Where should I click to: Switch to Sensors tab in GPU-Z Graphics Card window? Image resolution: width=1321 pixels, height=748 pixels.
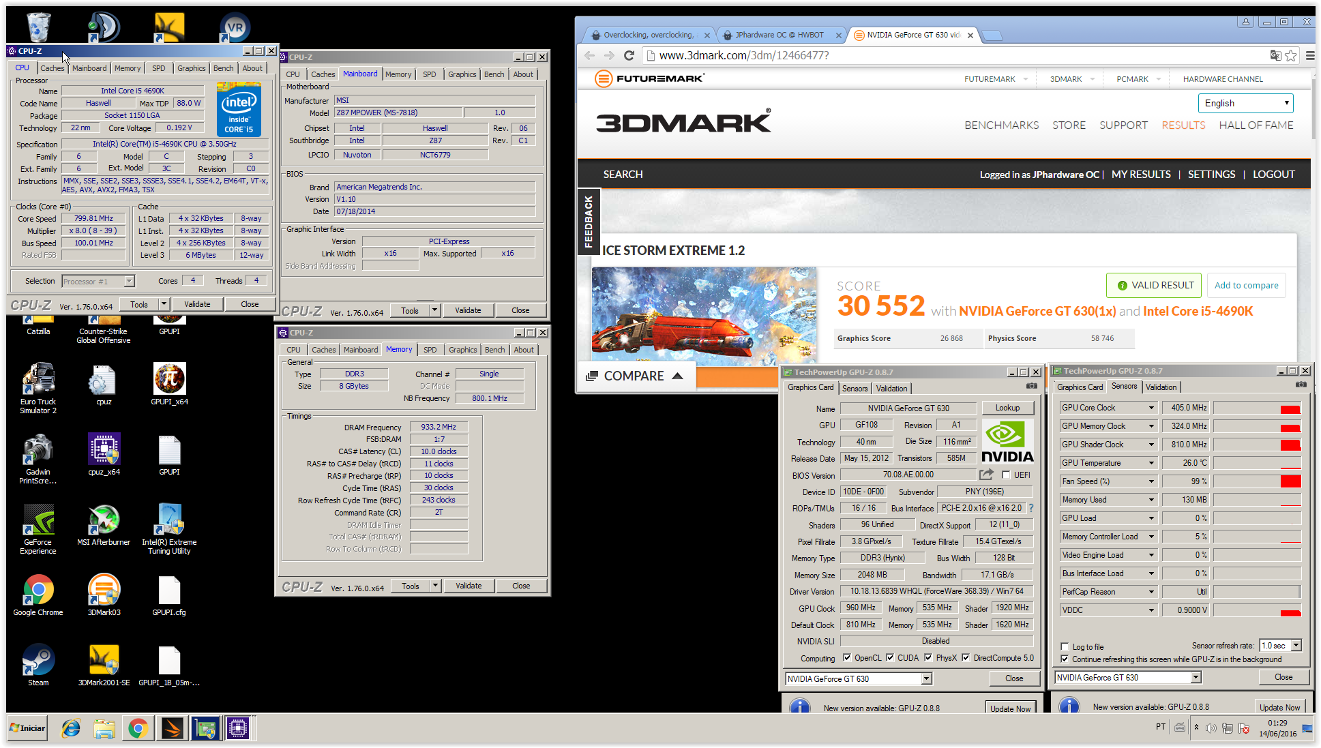point(855,388)
